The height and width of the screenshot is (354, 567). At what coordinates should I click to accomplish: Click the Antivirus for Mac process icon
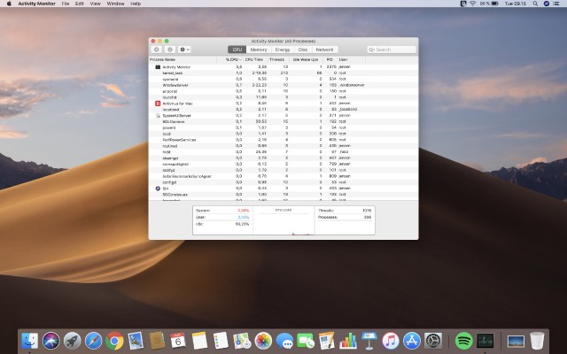tap(158, 104)
